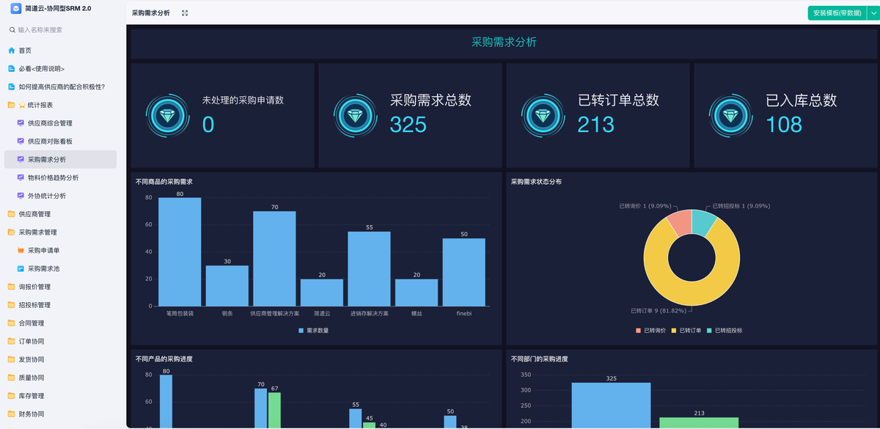Click the form icon beside 采购需求池

(x=21, y=268)
